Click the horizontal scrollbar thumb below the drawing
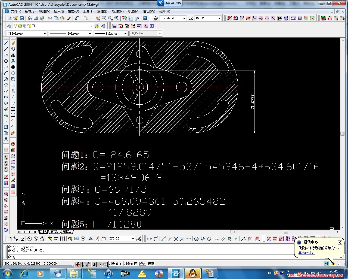348x279 pixels. [x=286, y=232]
